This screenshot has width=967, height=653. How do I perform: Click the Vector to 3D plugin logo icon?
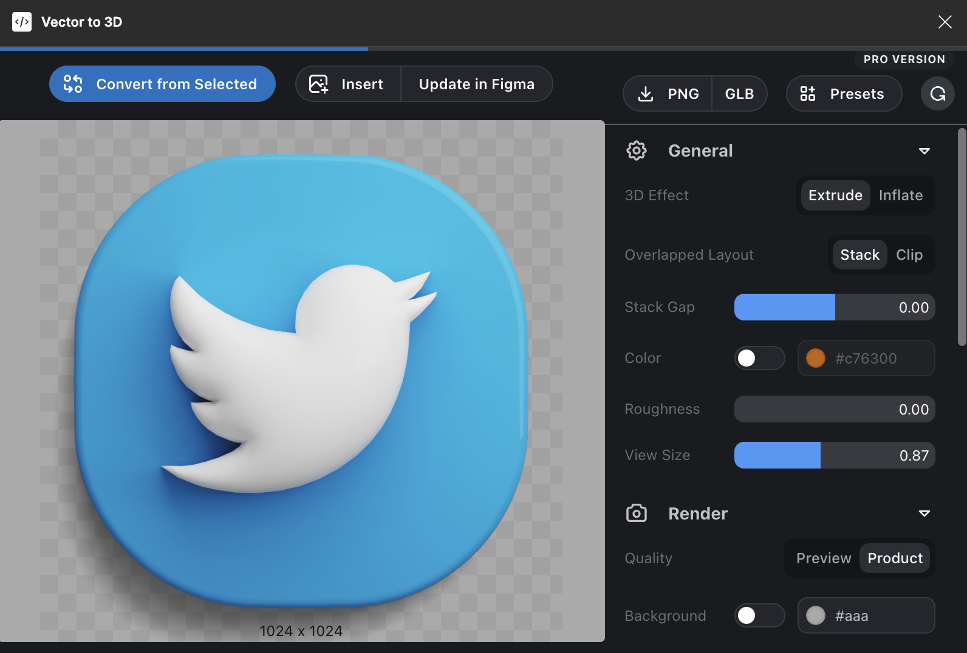point(22,22)
